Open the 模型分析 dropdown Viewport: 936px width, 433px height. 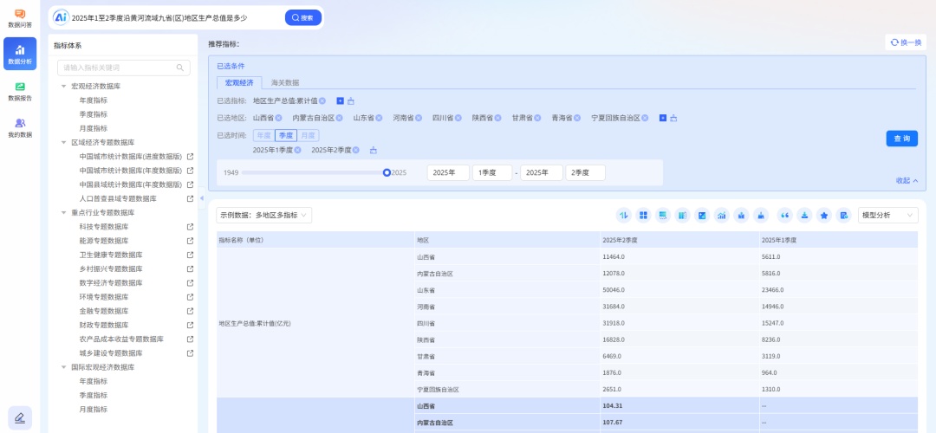[x=887, y=215]
